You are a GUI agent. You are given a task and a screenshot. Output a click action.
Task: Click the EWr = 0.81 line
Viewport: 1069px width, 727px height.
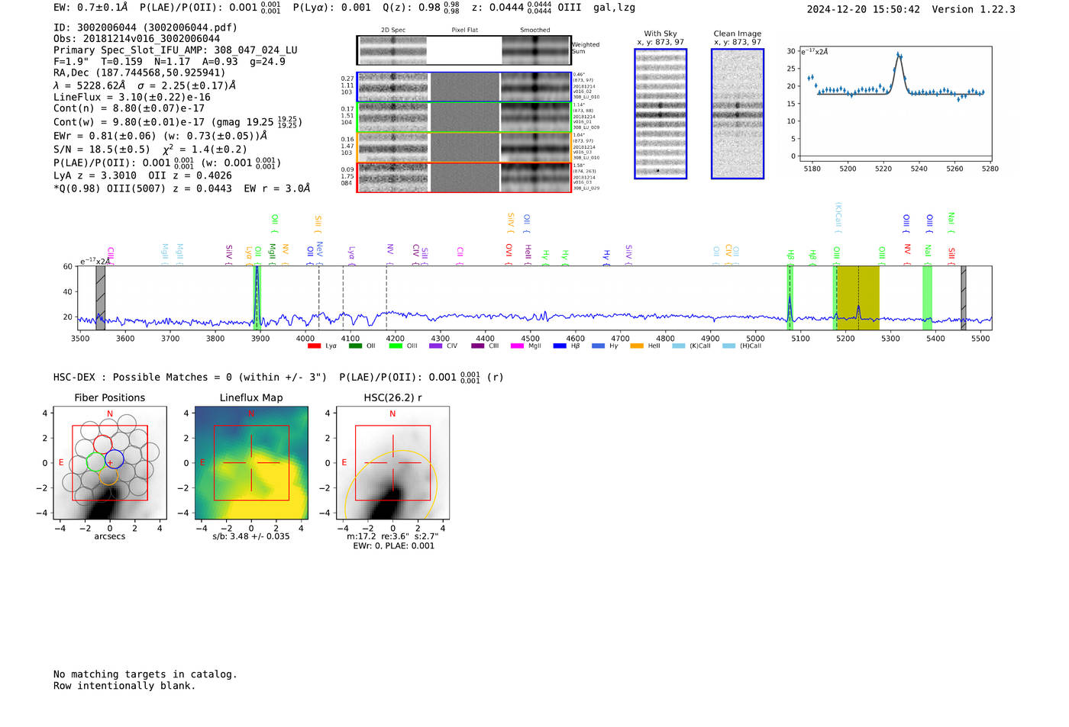tap(160, 136)
